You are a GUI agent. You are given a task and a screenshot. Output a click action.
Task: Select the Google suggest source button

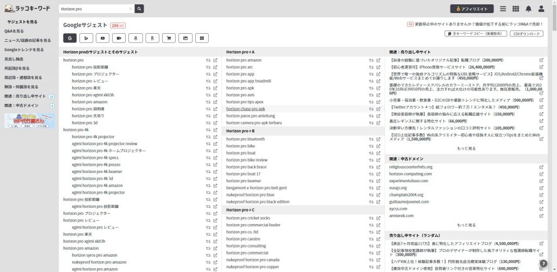tap(70, 38)
